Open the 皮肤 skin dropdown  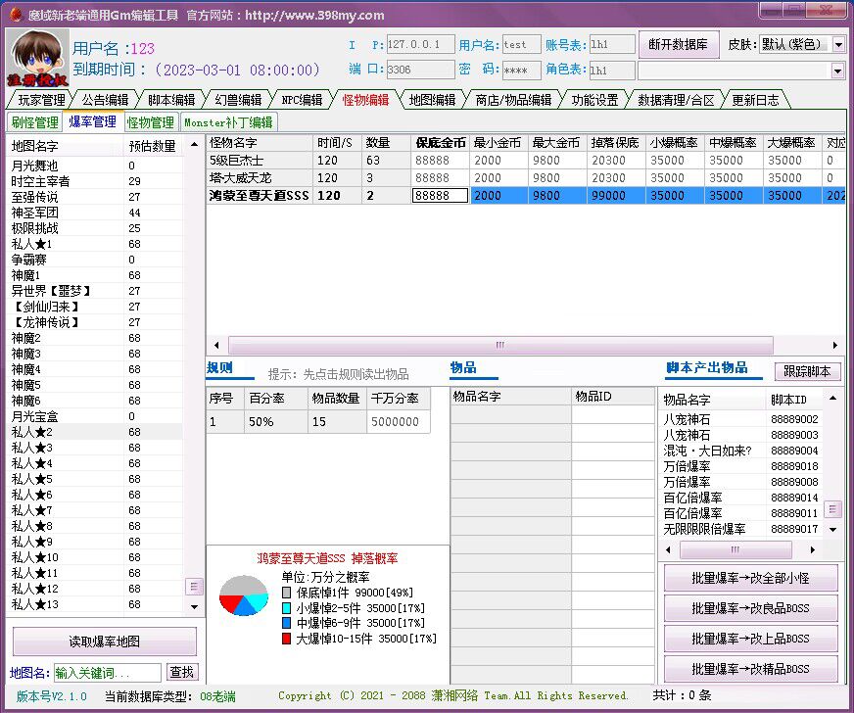tap(838, 45)
